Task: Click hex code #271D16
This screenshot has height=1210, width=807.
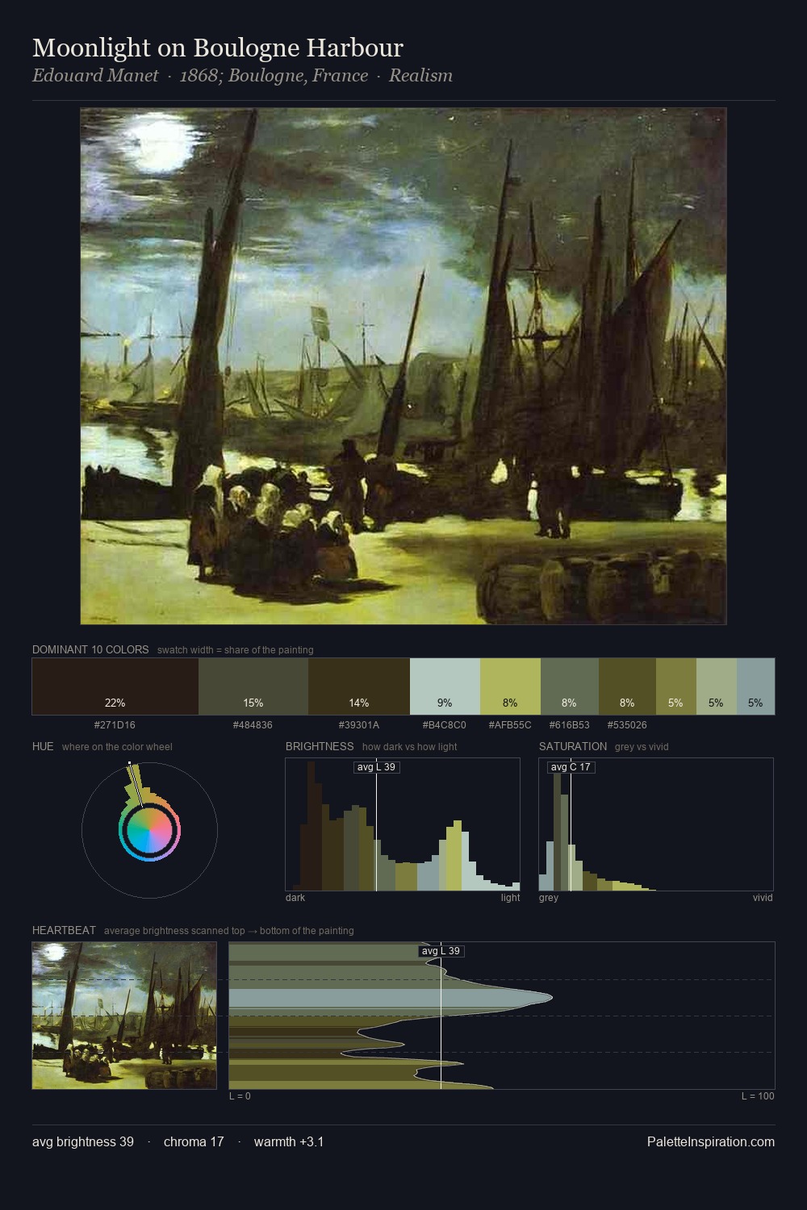Action: tap(115, 725)
